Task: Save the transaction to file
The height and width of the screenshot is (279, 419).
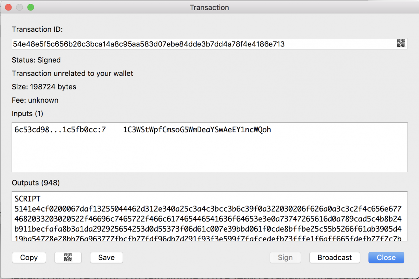Action: [x=106, y=258]
